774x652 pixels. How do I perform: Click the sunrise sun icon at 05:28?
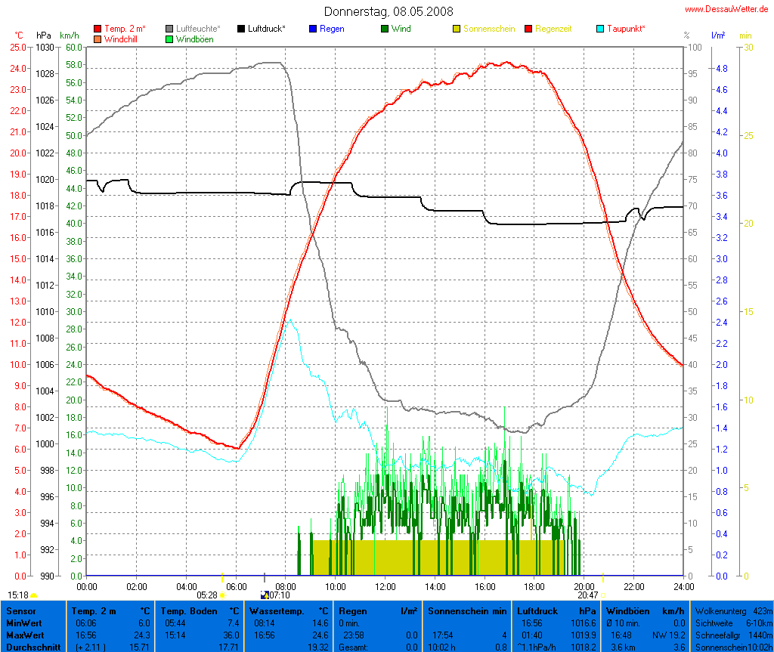222,595
